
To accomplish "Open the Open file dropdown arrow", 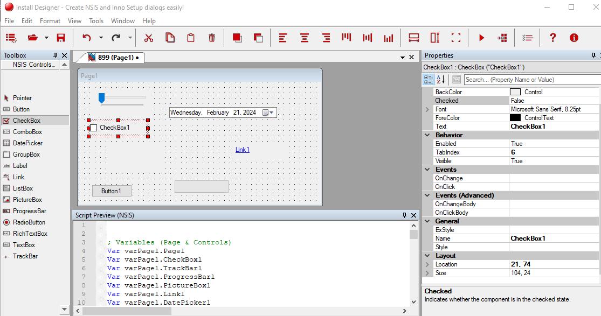I will coord(46,38).
